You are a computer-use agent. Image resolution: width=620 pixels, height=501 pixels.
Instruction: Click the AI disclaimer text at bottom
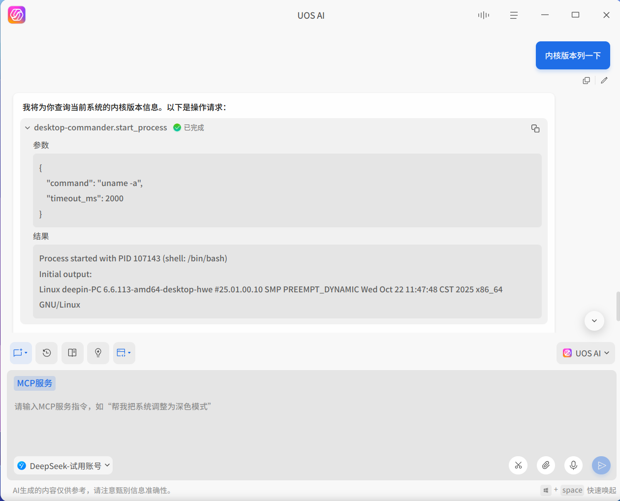[x=92, y=491]
